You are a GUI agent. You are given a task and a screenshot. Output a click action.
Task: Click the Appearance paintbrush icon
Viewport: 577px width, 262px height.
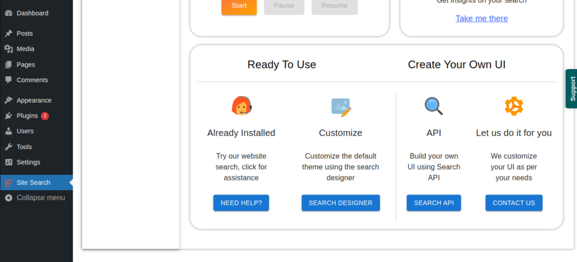coord(8,101)
